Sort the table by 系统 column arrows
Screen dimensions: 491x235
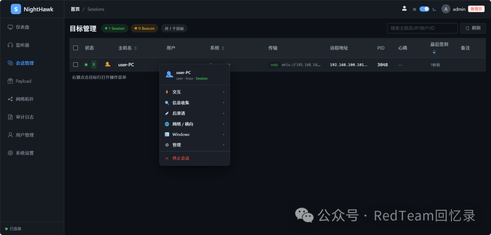point(223,48)
